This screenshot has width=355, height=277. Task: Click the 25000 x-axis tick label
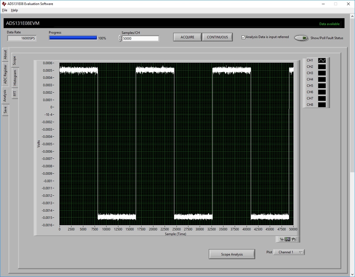tap(176, 229)
